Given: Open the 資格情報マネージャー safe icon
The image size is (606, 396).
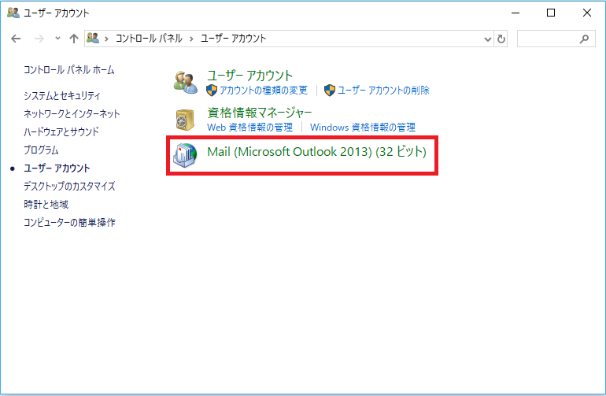Looking at the screenshot, I should point(185,120).
